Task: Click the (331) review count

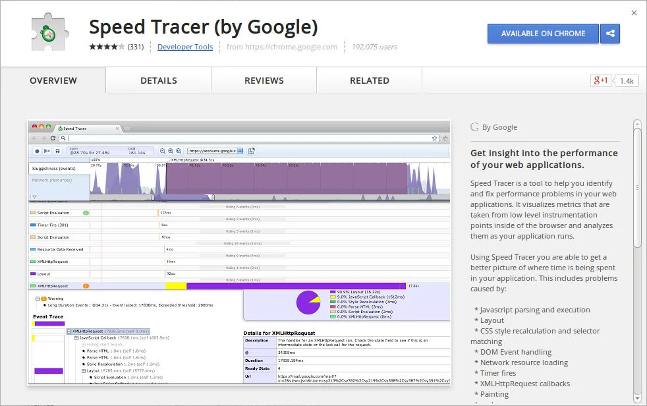Action: [x=136, y=47]
